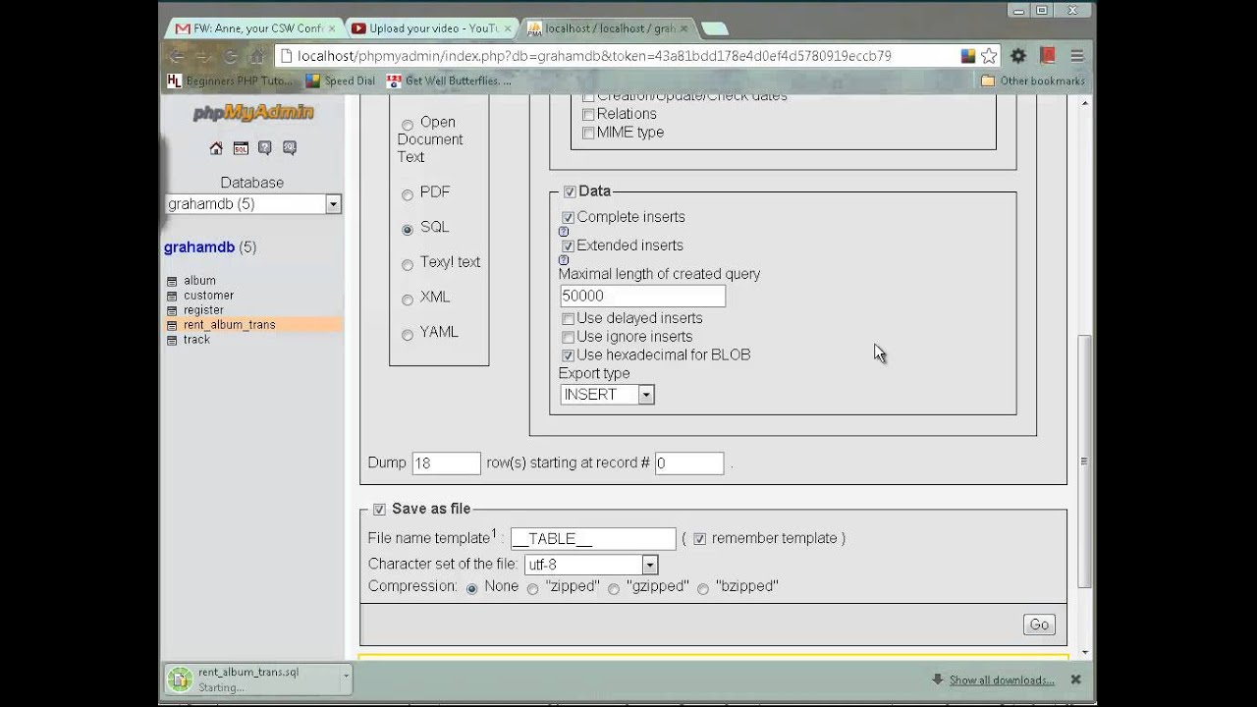Click the browser back arrow
The width and height of the screenshot is (1257, 707).
(x=177, y=56)
